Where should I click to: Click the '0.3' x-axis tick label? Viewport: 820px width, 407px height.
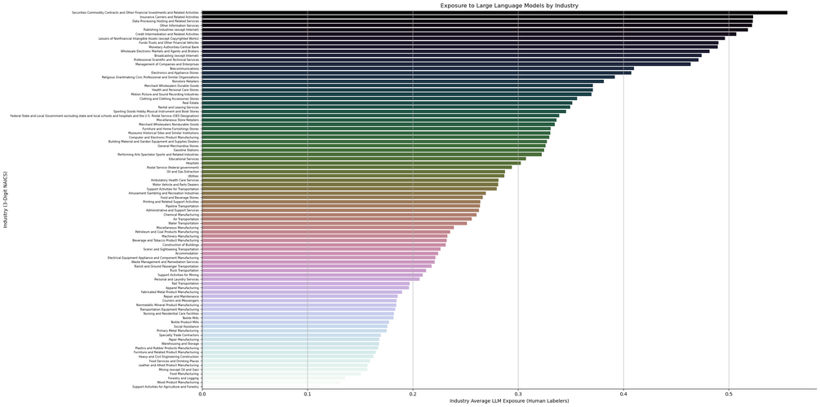pos(518,393)
